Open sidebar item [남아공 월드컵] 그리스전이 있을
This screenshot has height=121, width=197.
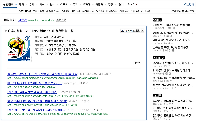pos(173,63)
